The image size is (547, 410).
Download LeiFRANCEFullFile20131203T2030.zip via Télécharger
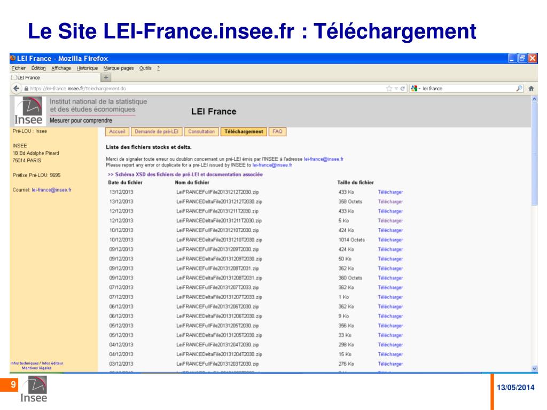pos(390,364)
